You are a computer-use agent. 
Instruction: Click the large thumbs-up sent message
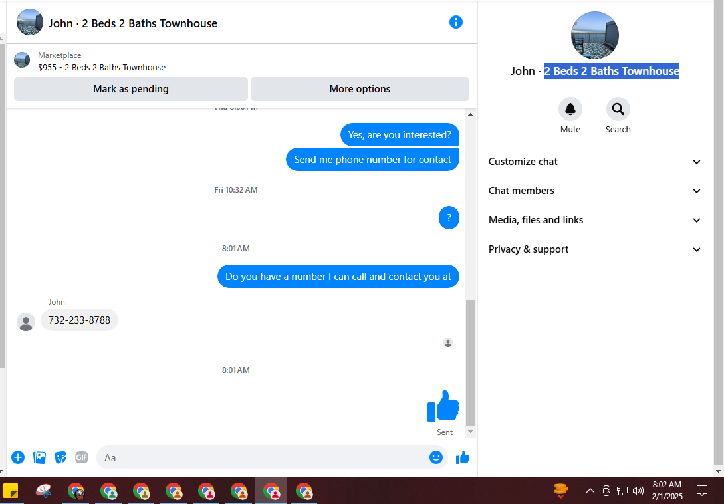(x=443, y=406)
